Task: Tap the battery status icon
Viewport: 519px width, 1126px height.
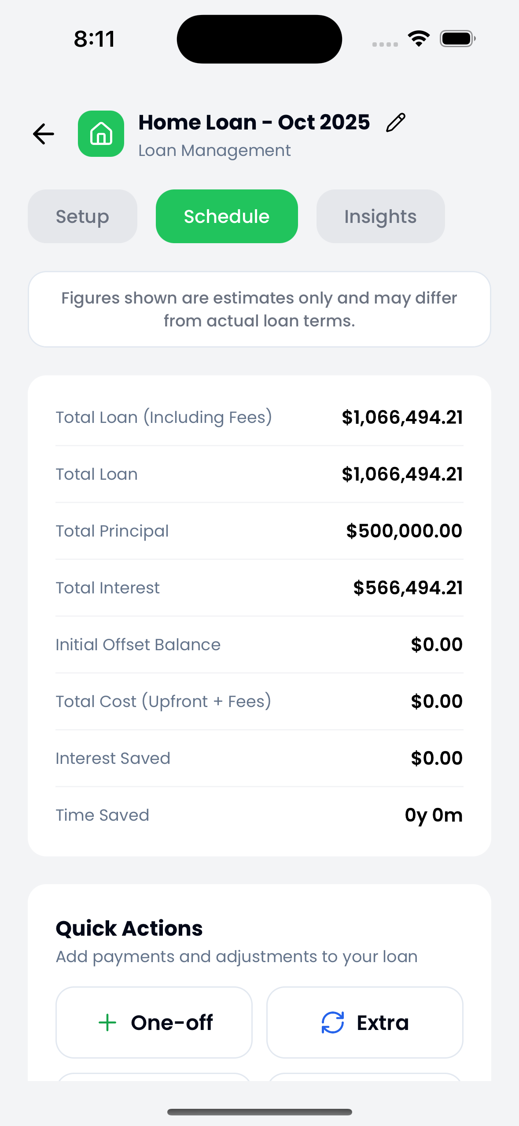Action: [x=457, y=39]
